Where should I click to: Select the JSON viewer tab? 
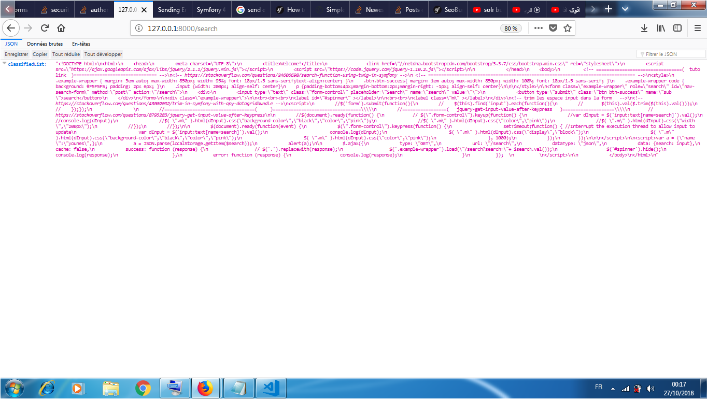pyautogui.click(x=11, y=45)
